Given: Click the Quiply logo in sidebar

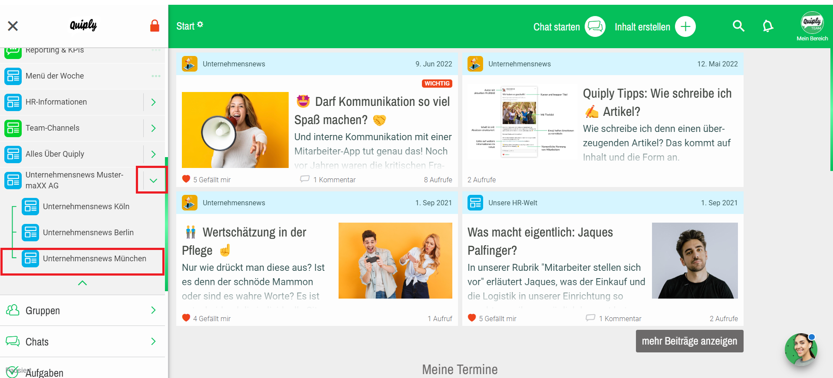Looking at the screenshot, I should point(83,25).
